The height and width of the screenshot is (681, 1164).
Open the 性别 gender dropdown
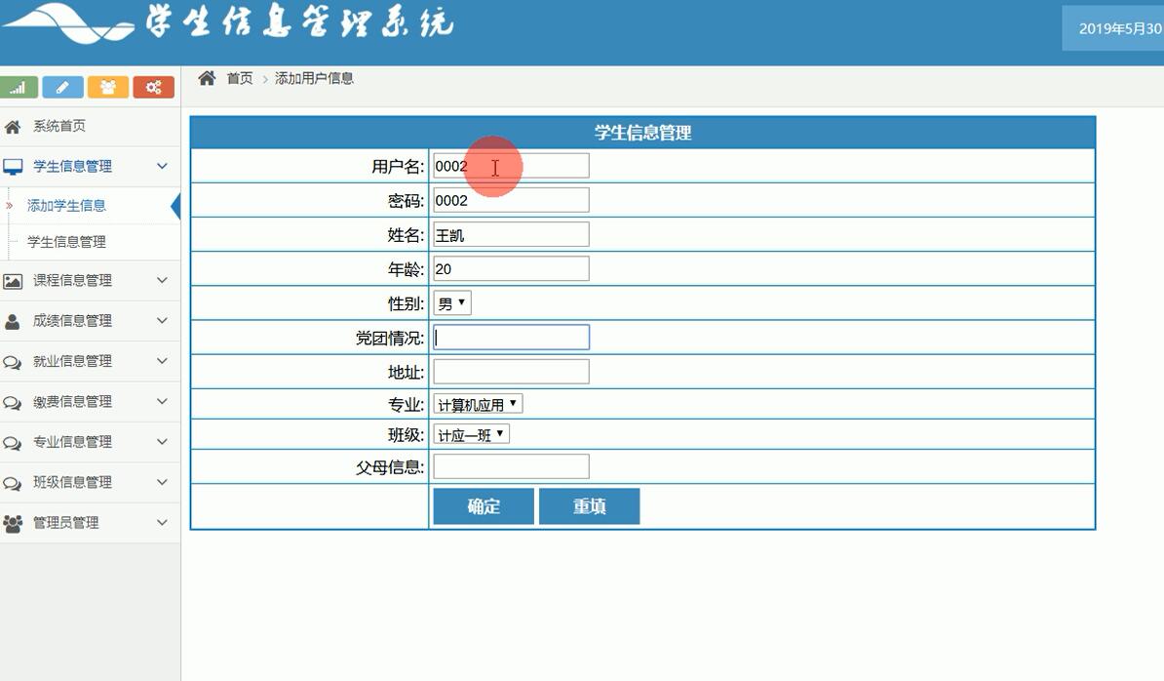pyautogui.click(x=452, y=303)
